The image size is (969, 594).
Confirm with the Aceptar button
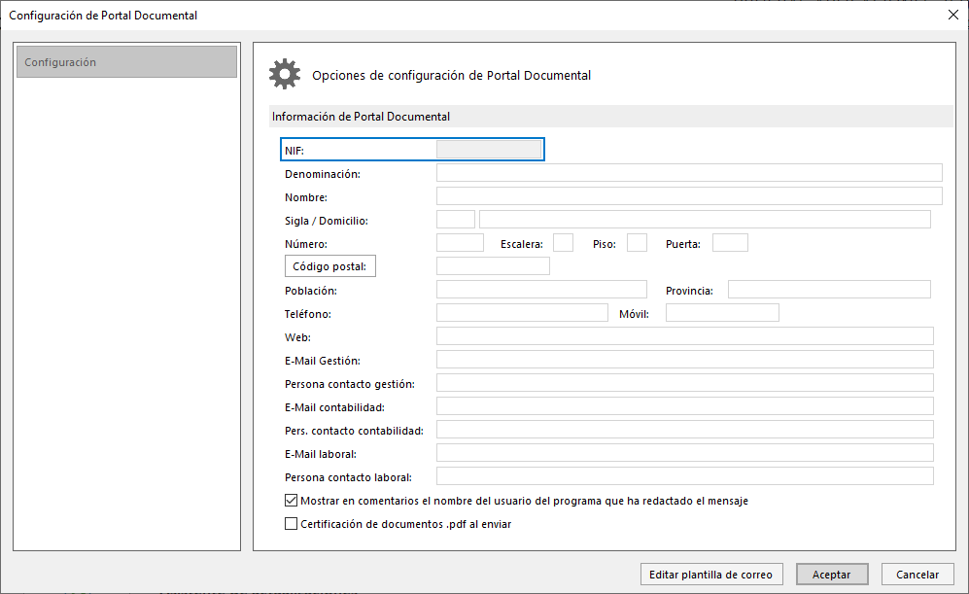pos(832,575)
